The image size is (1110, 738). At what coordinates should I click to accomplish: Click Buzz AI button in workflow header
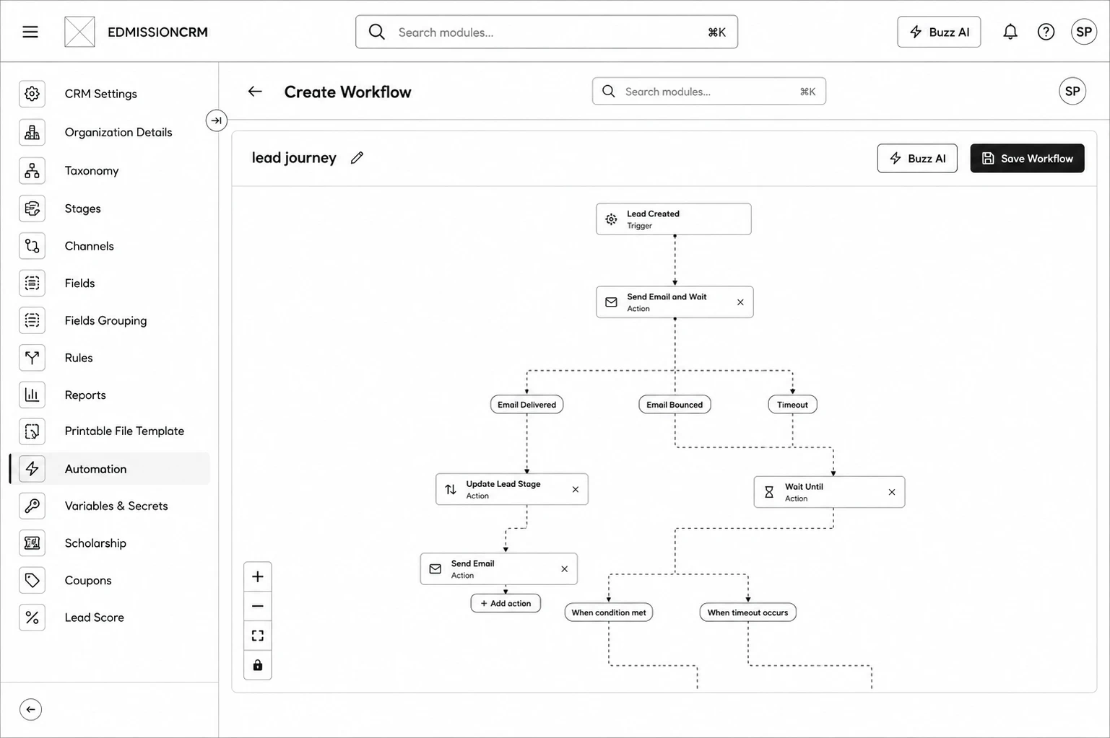[917, 158]
